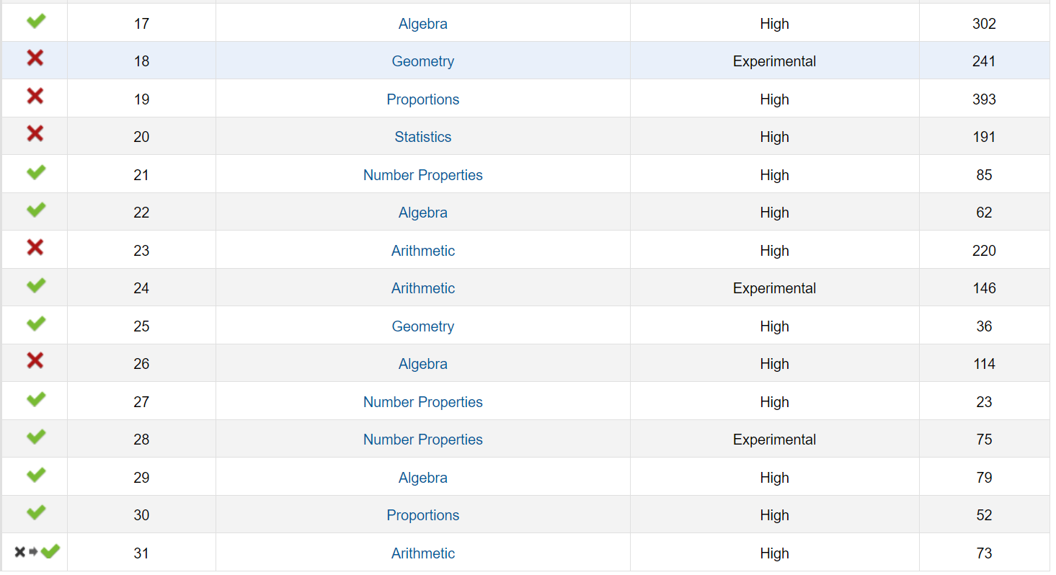Click the red X icon for question 23
This screenshot has width=1056, height=575.
coord(35,248)
